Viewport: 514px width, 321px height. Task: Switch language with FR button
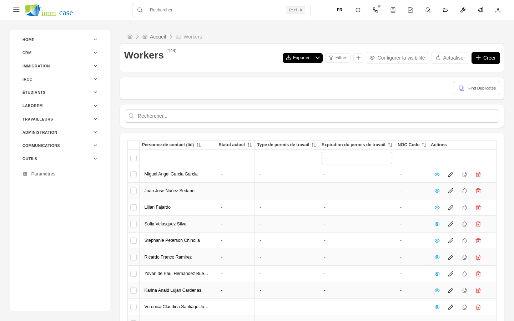point(339,10)
